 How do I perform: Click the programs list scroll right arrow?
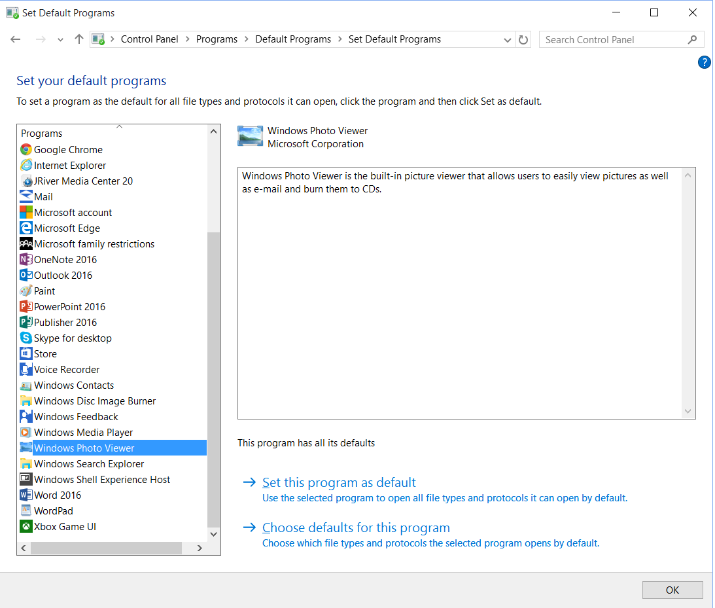[x=200, y=548]
